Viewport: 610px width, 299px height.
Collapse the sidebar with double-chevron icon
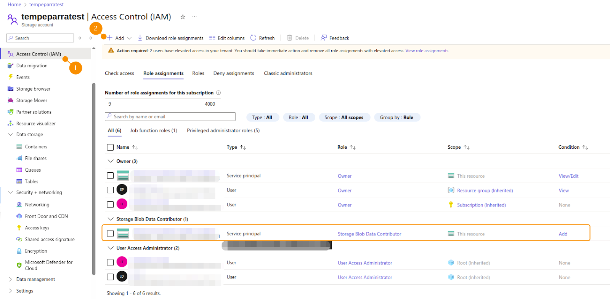click(x=91, y=38)
